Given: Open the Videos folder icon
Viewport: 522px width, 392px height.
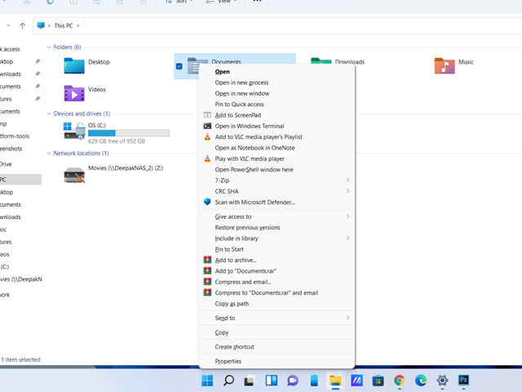Looking at the screenshot, I should click(x=74, y=93).
